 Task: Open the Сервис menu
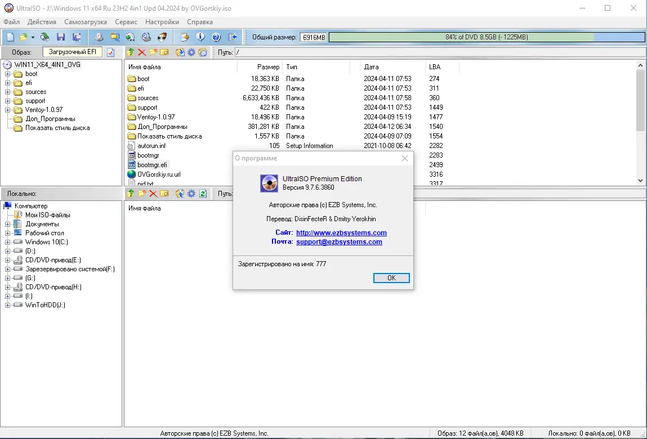point(126,22)
